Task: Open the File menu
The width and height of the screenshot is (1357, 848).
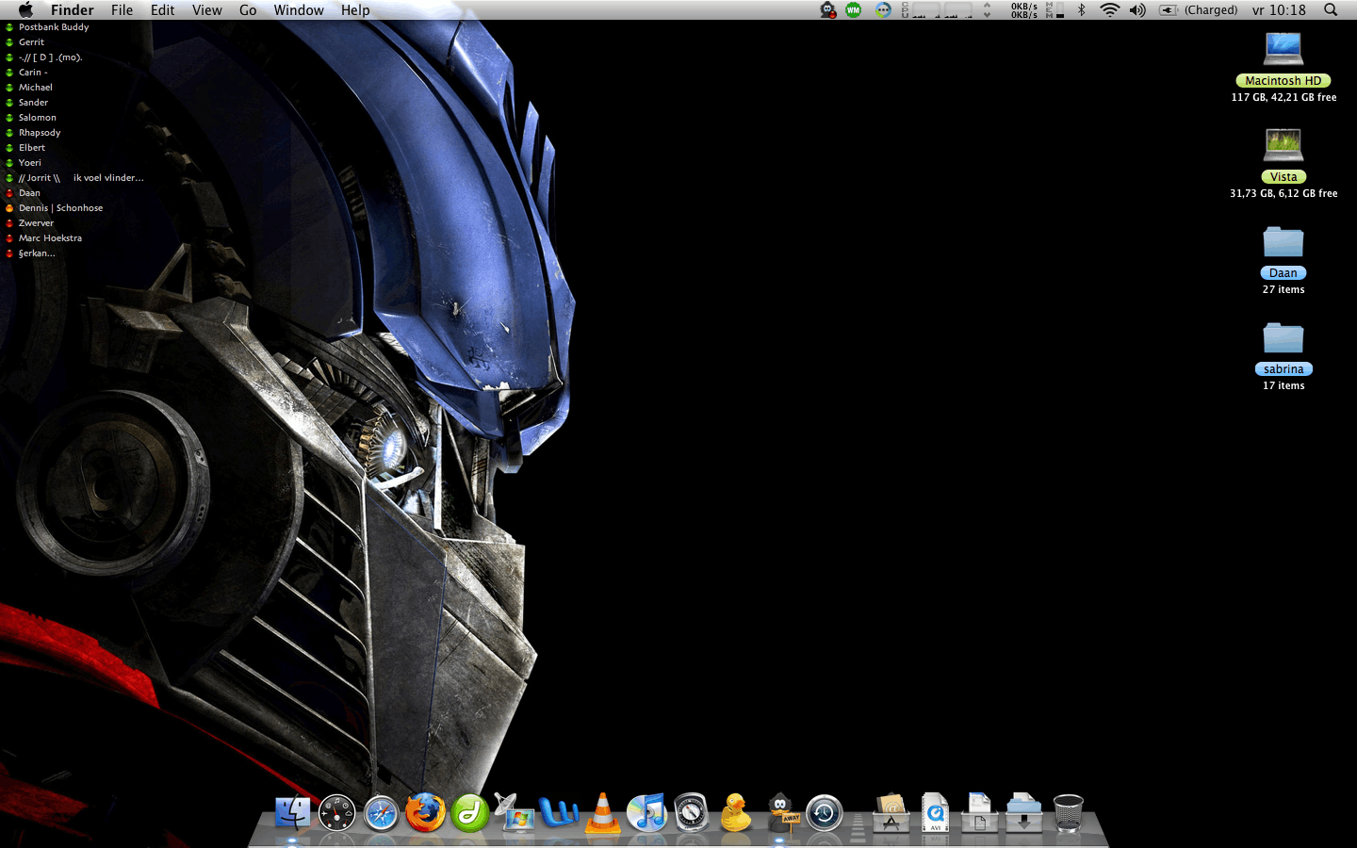Action: pyautogui.click(x=122, y=10)
